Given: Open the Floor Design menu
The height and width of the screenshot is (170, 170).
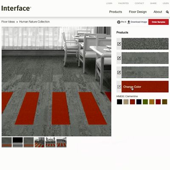Looking at the screenshot, I should [138, 12].
